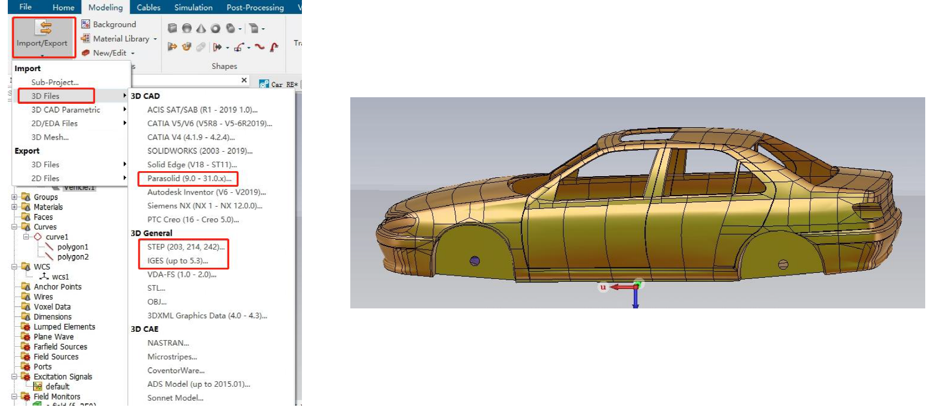This screenshot has width=928, height=414.
Task: Expand the Groups tree node
Action: pyautogui.click(x=14, y=197)
